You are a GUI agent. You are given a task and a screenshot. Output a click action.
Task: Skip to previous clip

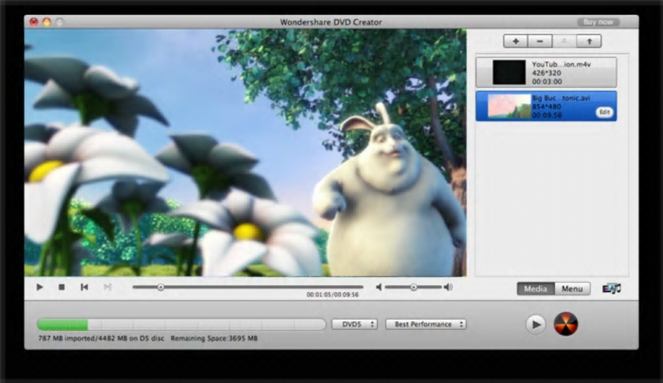(x=84, y=287)
